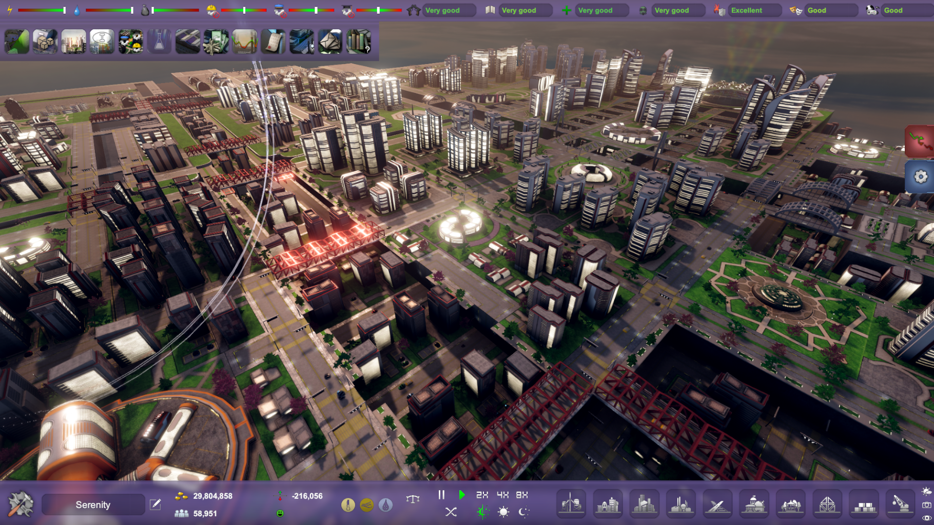
Task: Toggle the weather sun-cloud icon
Action: 926,491
